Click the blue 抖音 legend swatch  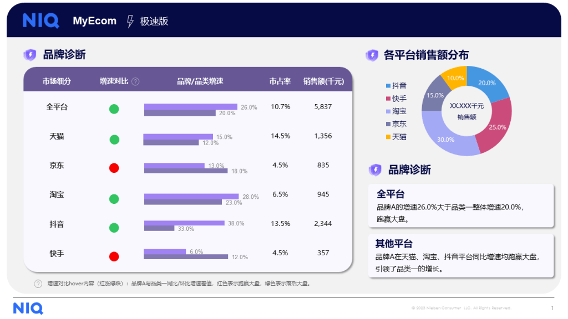[x=388, y=86]
